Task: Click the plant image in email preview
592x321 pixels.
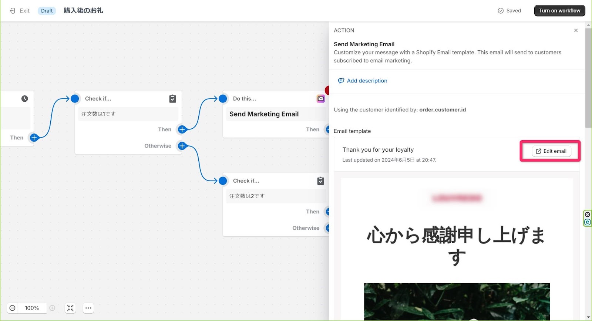Action: (457, 302)
